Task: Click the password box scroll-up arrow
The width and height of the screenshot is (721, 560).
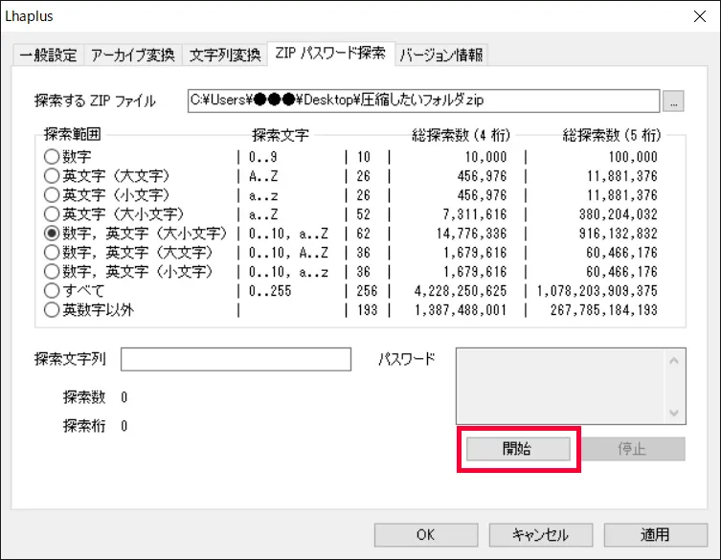Action: coord(674,361)
